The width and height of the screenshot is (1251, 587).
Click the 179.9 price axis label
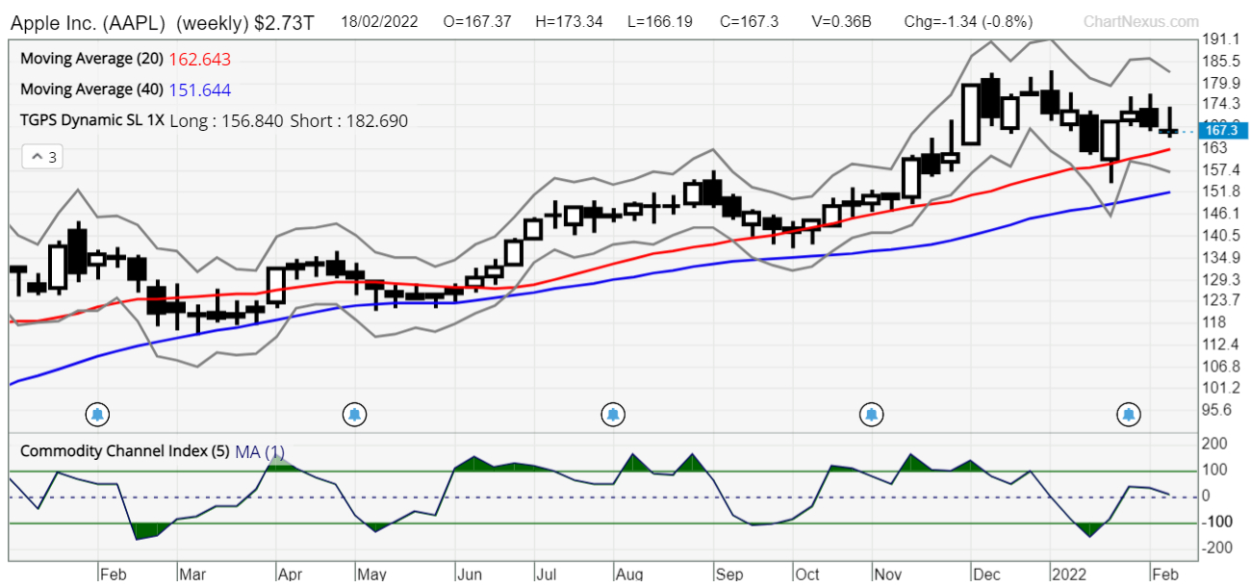coord(1220,82)
